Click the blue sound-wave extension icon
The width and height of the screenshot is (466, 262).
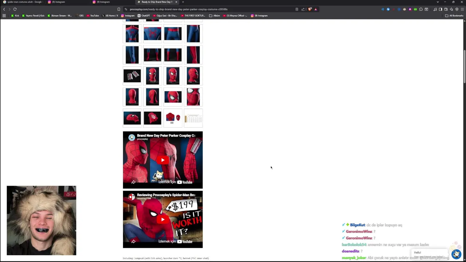click(383, 9)
